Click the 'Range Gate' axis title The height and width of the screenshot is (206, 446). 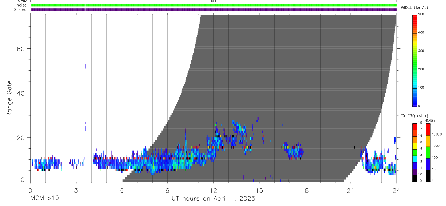9,99
